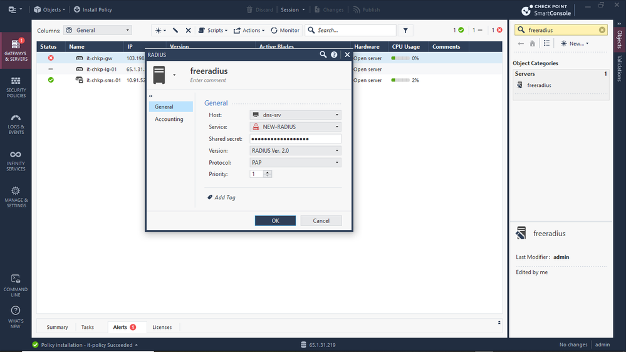The height and width of the screenshot is (352, 626).
Task: Open help in RADIUS dialog
Action: point(334,54)
